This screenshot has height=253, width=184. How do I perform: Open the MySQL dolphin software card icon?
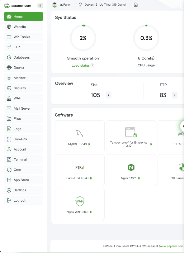pos(80,133)
